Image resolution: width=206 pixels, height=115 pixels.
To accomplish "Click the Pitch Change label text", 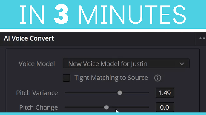I will click(x=39, y=107).
